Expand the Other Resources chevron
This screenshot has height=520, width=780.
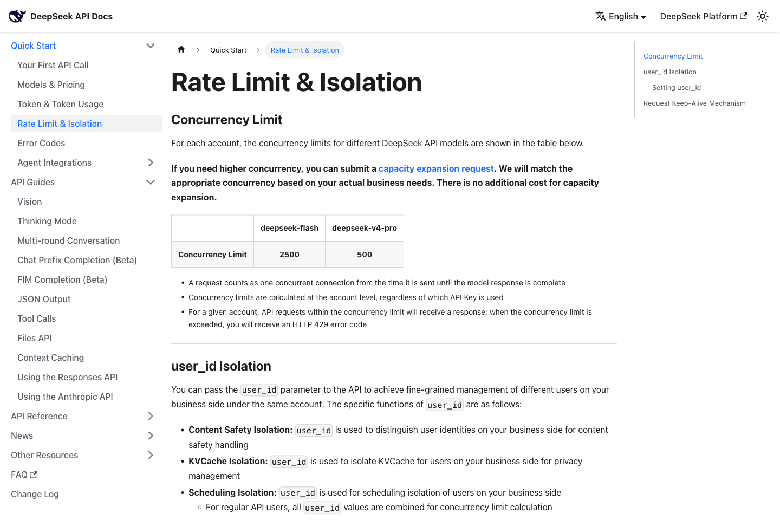(x=151, y=455)
